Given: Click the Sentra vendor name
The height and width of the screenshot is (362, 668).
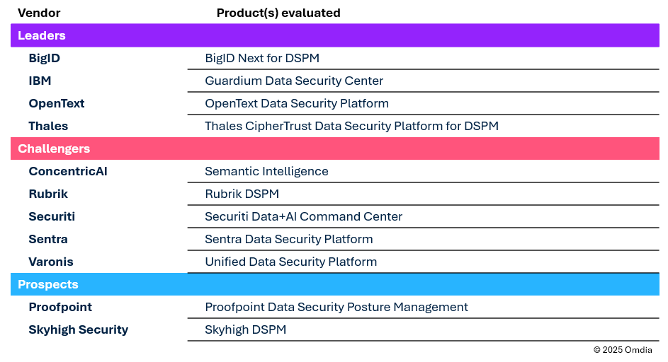Looking at the screenshot, I should pyautogui.click(x=48, y=239).
